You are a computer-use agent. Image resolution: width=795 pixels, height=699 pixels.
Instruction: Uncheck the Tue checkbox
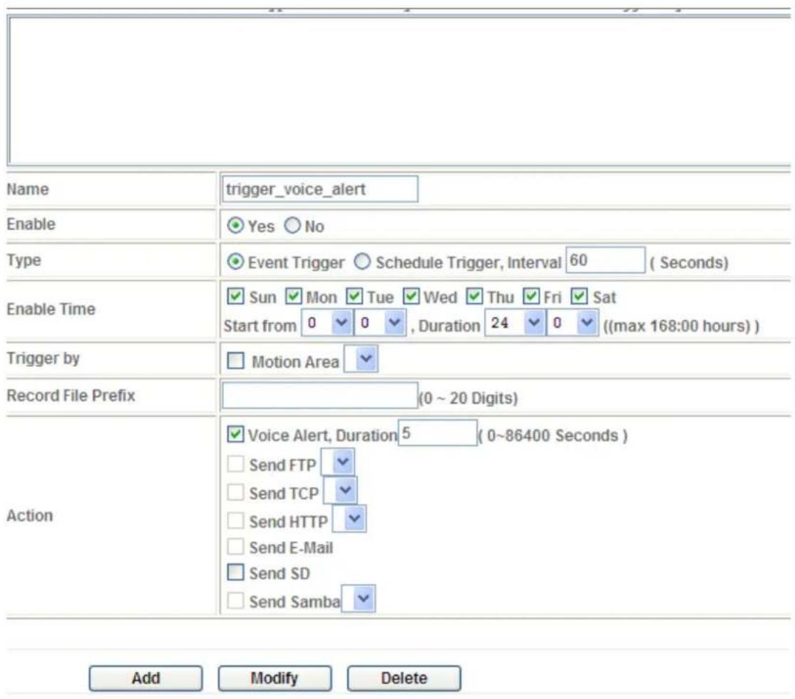pyautogui.click(x=354, y=296)
